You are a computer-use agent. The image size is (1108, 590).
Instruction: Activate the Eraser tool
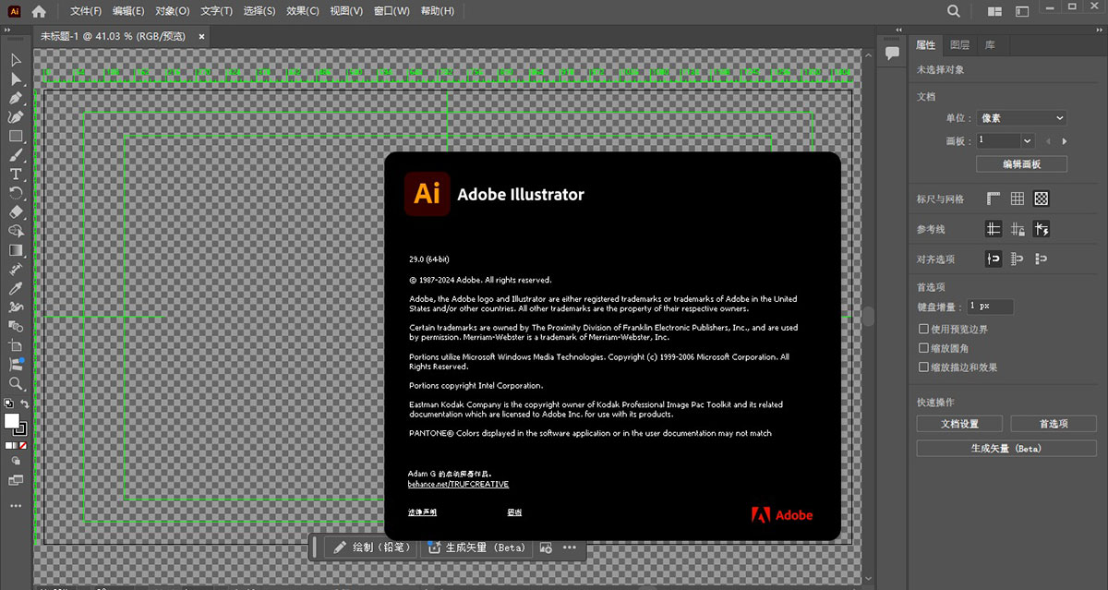15,211
